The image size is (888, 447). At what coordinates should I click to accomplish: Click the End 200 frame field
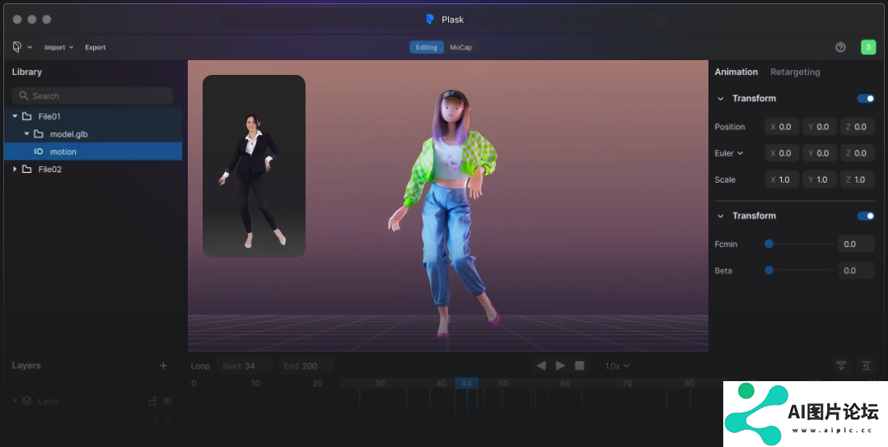coord(306,366)
